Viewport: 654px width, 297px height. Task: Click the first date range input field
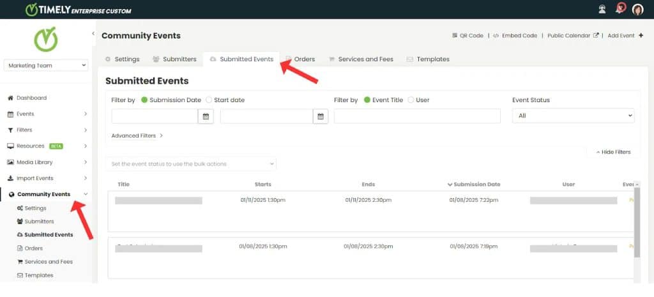(x=155, y=116)
